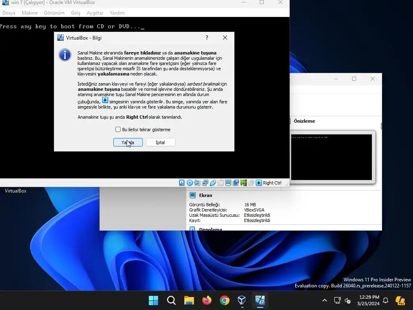Open the Dosya menu
Screen dimensions: 413x310
[x=9, y=13]
